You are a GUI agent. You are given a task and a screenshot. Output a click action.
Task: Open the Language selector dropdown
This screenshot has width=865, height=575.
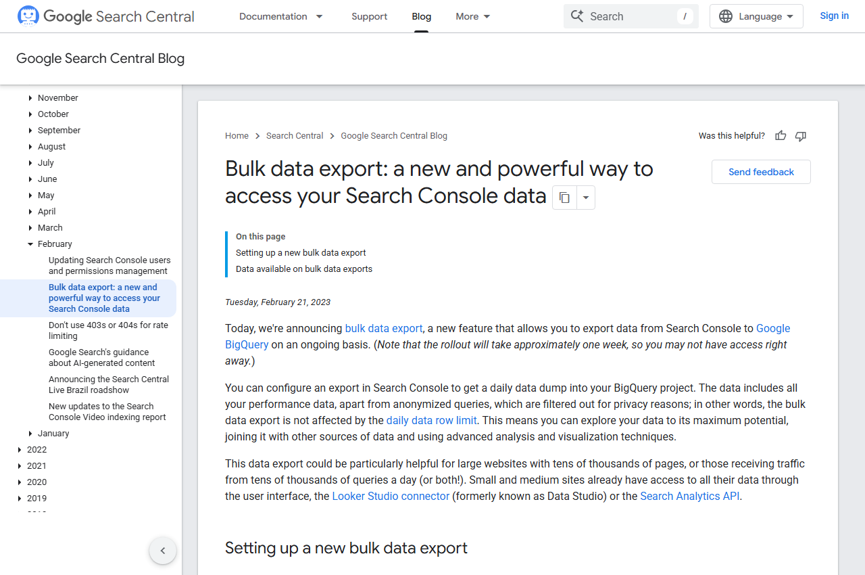pos(756,16)
